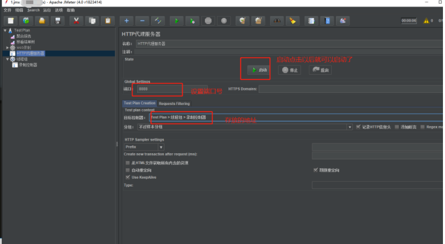Click the toolbar Stop icon
The width and height of the screenshot is (445, 244).
click(208, 21)
